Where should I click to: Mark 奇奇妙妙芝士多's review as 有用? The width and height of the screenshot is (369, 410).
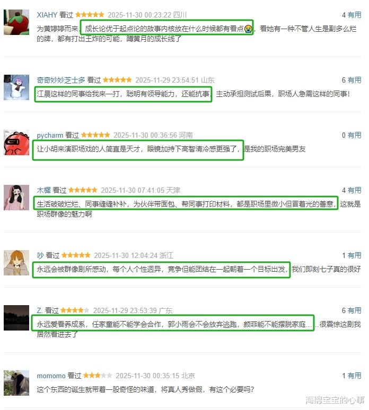[354, 80]
